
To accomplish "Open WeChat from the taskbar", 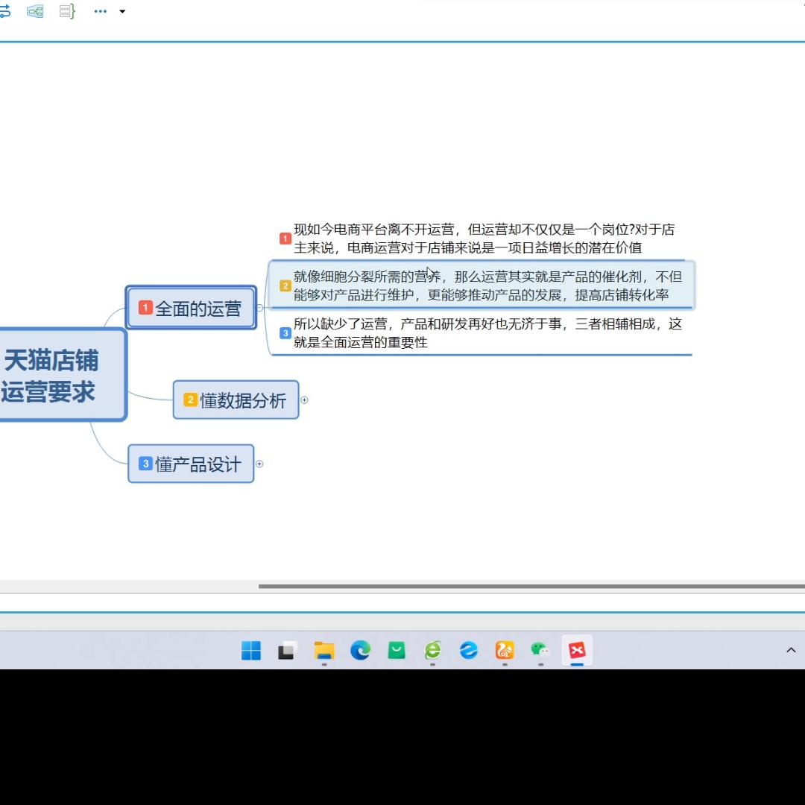I will point(540,651).
